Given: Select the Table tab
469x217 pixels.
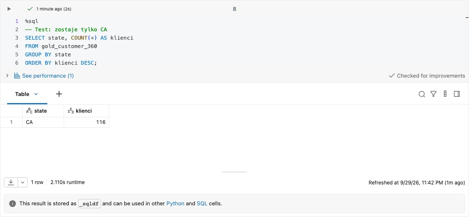Looking at the screenshot, I should click(22, 94).
